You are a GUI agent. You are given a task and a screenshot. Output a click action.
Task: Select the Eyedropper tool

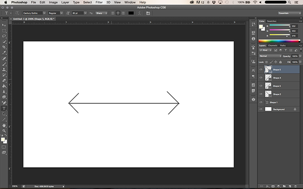pyautogui.click(x=4, y=52)
